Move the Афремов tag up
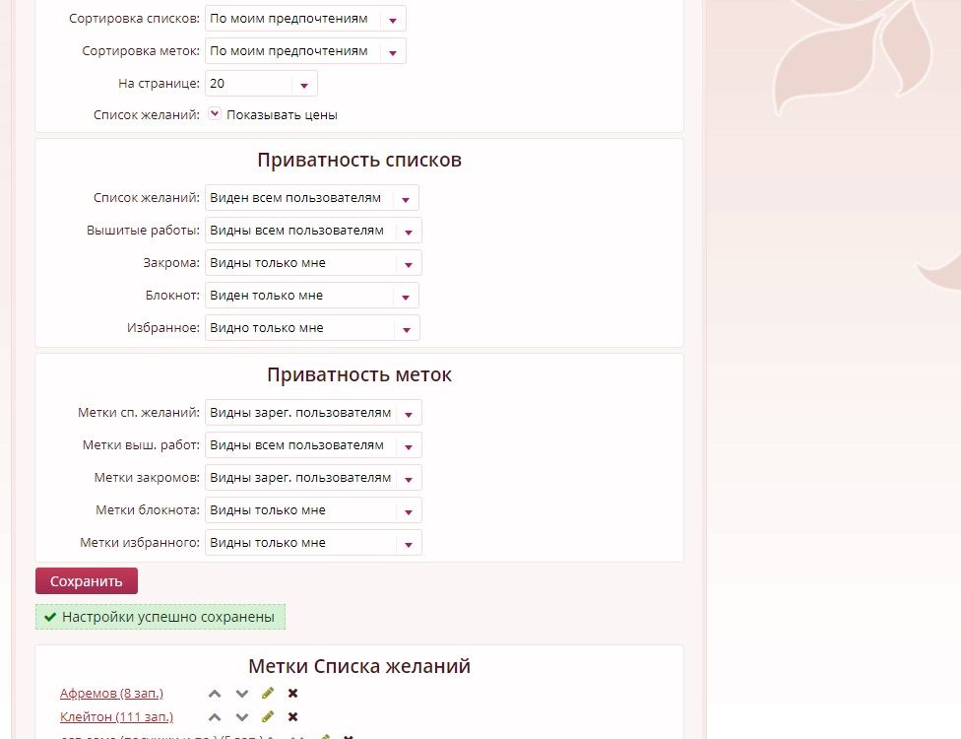Image resolution: width=961 pixels, height=739 pixels. click(x=215, y=694)
